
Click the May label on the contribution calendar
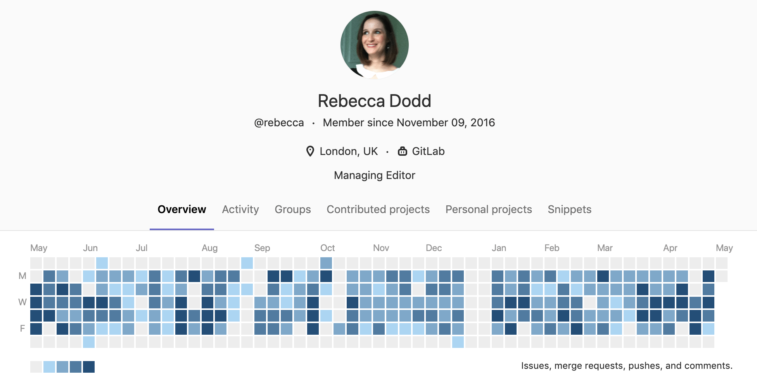coord(39,248)
